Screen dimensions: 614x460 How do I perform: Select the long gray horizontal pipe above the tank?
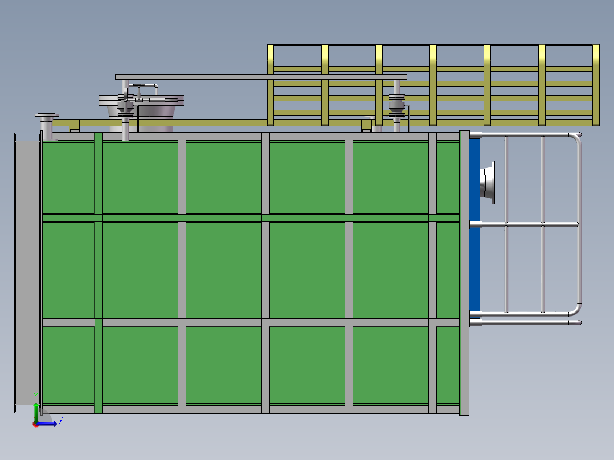[x=261, y=77]
